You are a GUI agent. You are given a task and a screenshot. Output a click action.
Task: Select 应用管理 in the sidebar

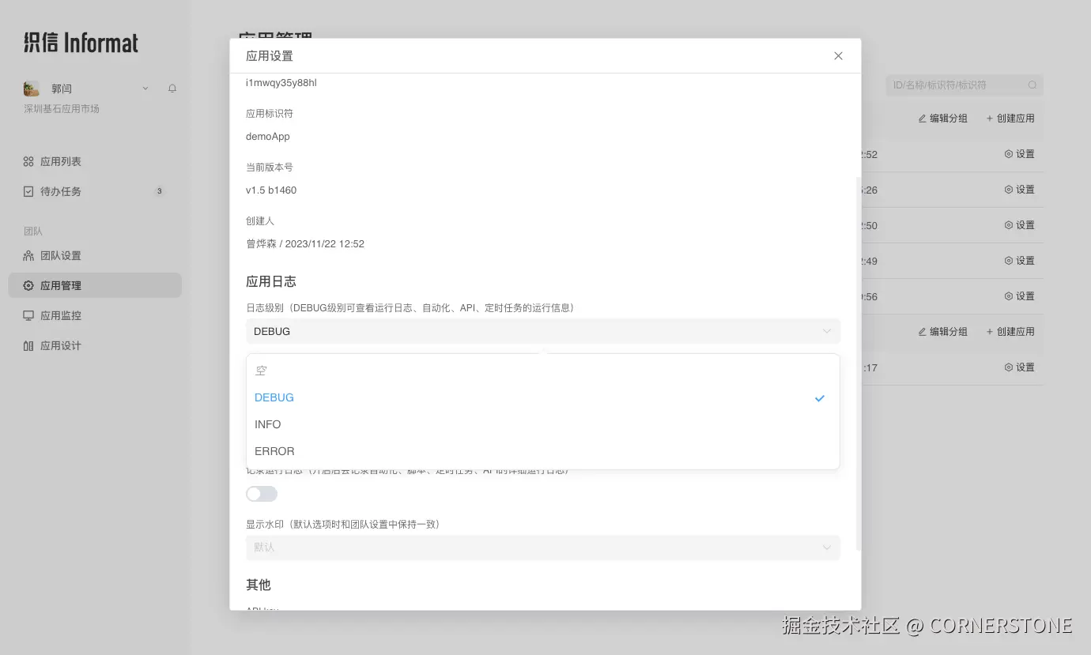click(95, 285)
